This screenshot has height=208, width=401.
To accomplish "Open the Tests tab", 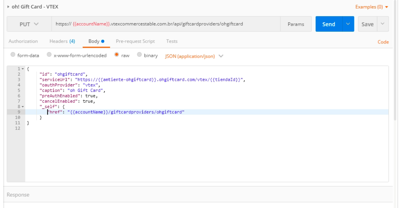I will 172,41.
